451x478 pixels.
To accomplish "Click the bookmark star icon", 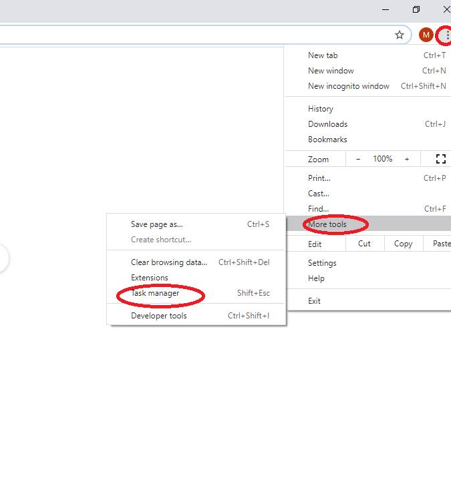I will 400,35.
